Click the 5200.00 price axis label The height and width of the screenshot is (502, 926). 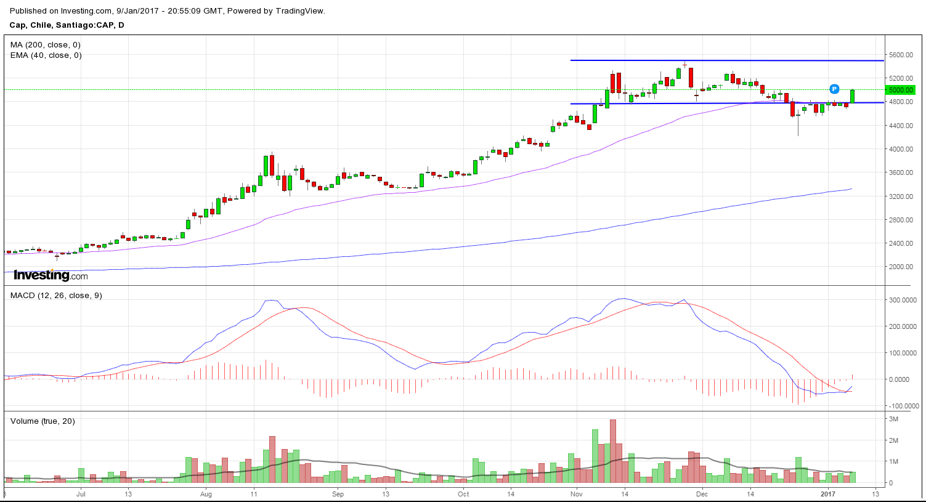click(901, 78)
